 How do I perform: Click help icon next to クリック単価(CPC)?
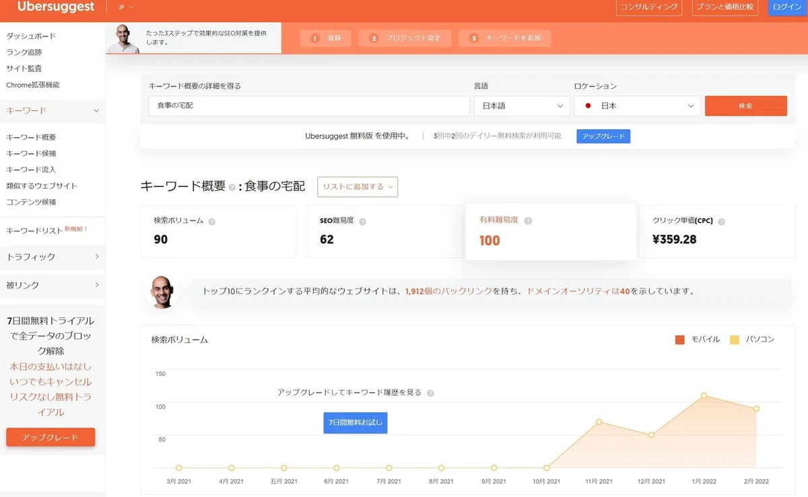721,221
